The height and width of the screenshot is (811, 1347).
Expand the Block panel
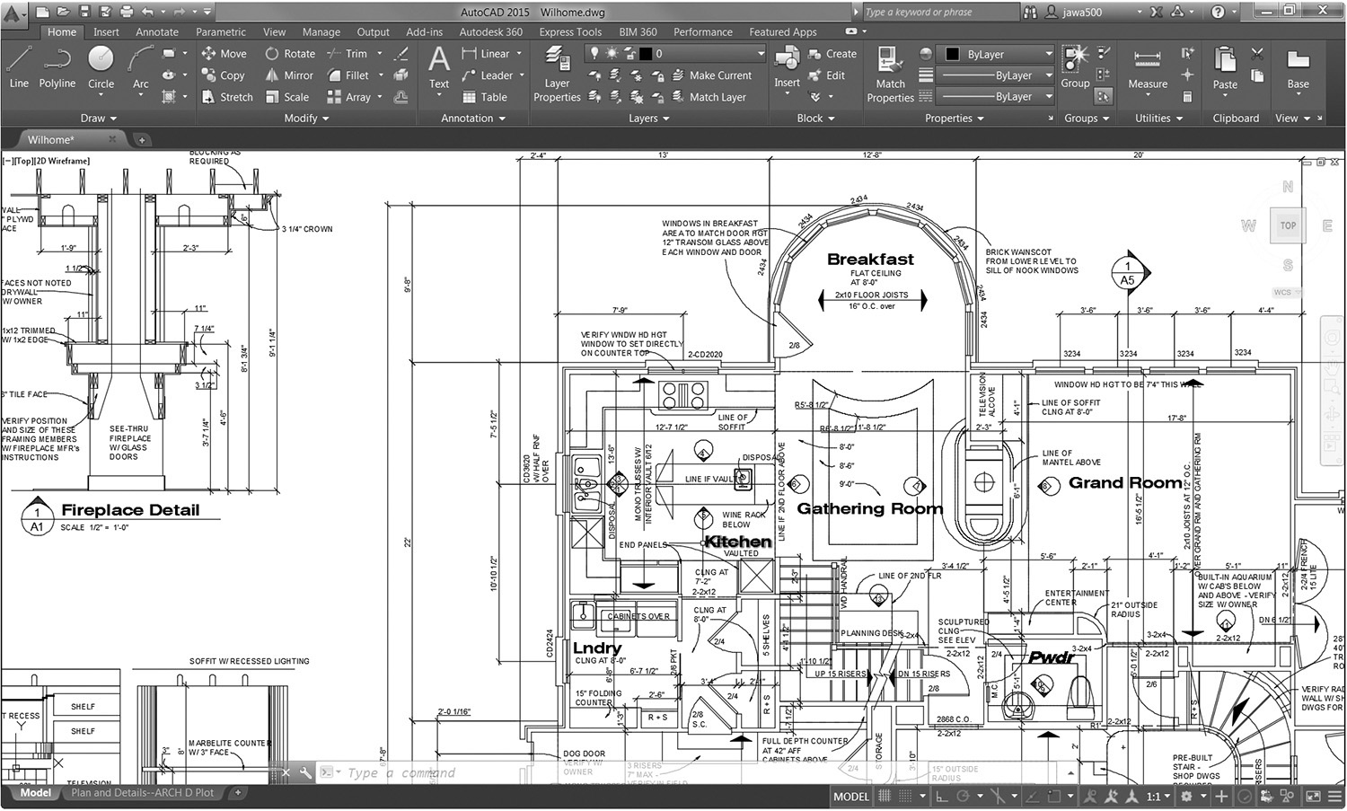(x=815, y=119)
